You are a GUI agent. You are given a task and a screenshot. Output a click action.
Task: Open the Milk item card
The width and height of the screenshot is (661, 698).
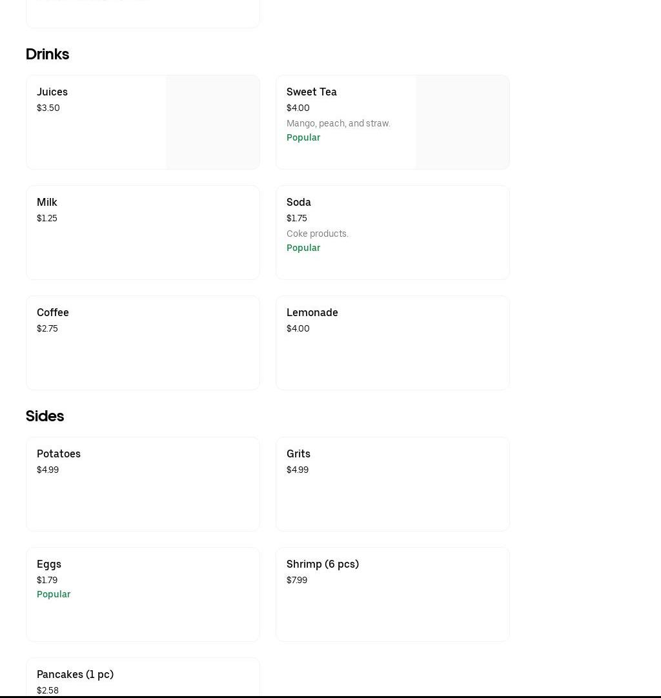[142, 232]
